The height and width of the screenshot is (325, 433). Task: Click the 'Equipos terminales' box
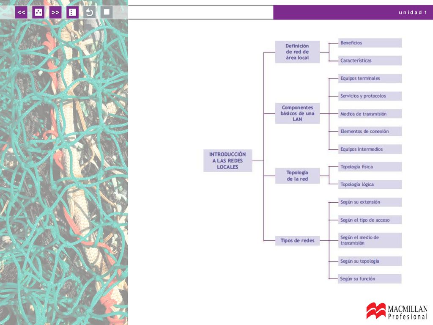tap(370, 78)
